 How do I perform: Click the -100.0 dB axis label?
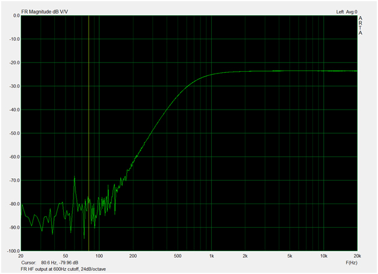[12, 251]
